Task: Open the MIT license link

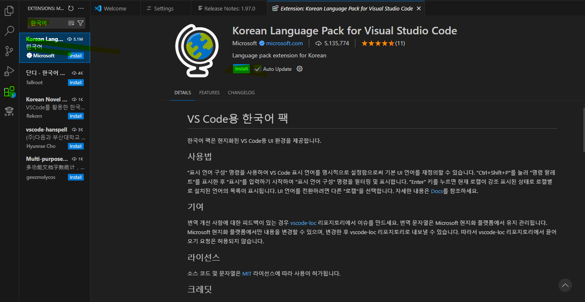Action: pyautogui.click(x=247, y=274)
